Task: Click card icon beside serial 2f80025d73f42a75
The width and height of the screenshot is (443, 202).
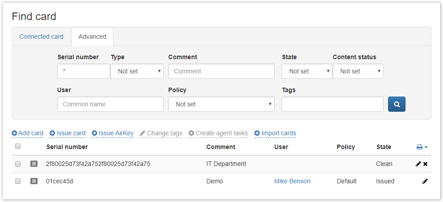Action: tap(34, 164)
